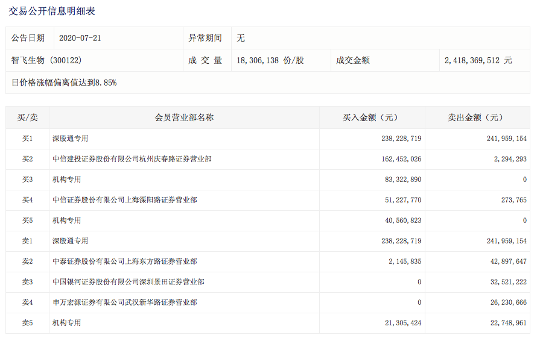Click the 卖出金额（元） column header

point(477,117)
